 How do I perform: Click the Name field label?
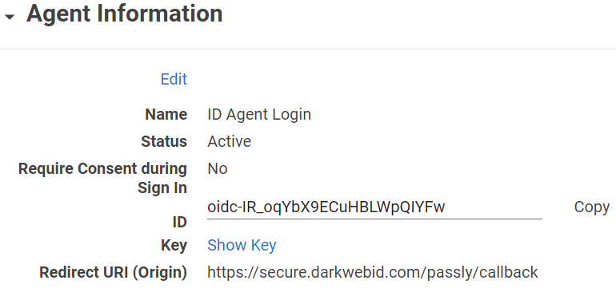click(x=166, y=114)
